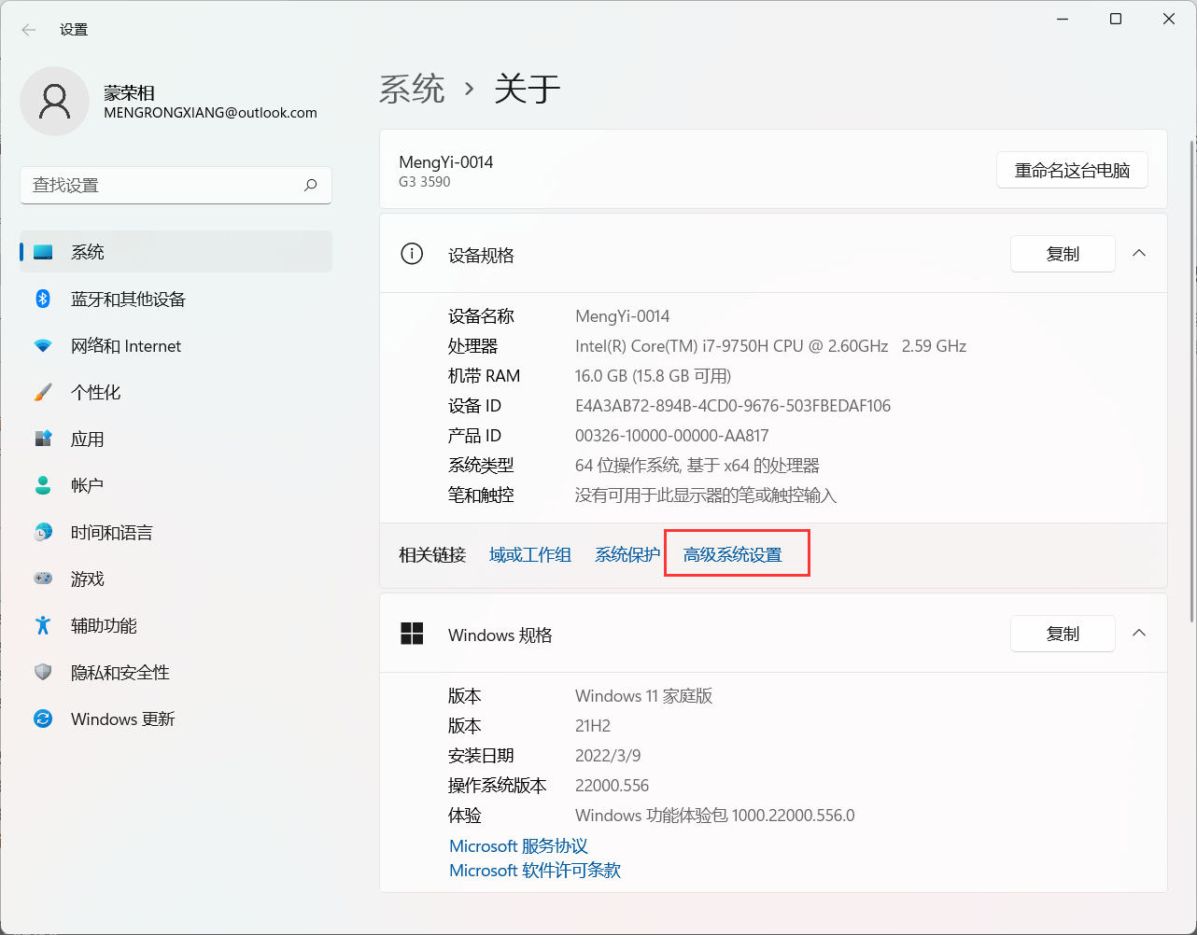Click the breadcrumb chevron between 系统 and 关于
The width and height of the screenshot is (1197, 935).
pyautogui.click(x=470, y=90)
